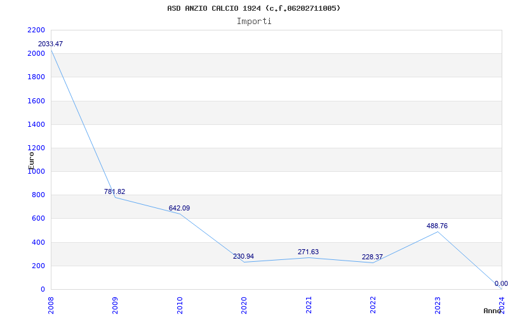Click the 600 y-axis tick label
This screenshot has height=317, width=508.
(39, 219)
